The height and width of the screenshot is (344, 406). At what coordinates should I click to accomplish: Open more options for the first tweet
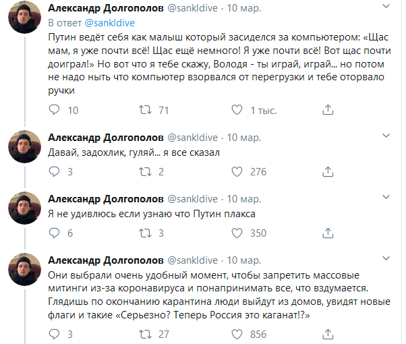pos(386,8)
